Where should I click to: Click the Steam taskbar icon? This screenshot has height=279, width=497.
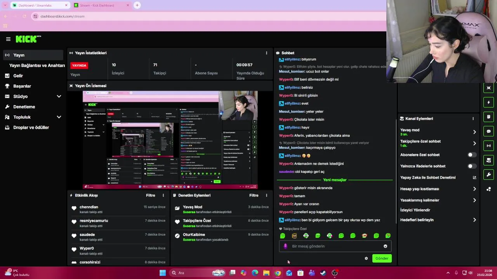pyautogui.click(x=323, y=273)
